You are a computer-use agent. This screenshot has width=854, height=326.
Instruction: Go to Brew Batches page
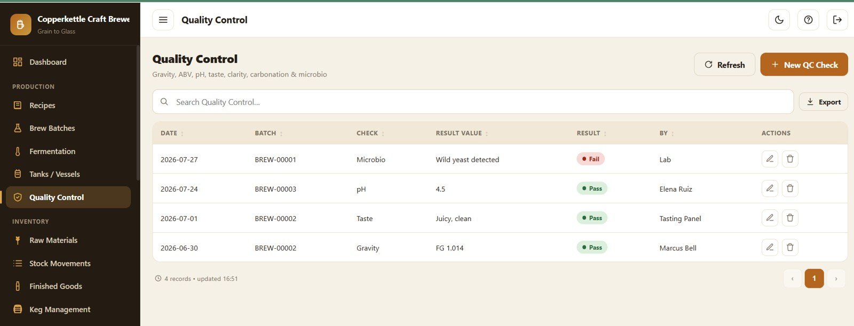click(68, 128)
